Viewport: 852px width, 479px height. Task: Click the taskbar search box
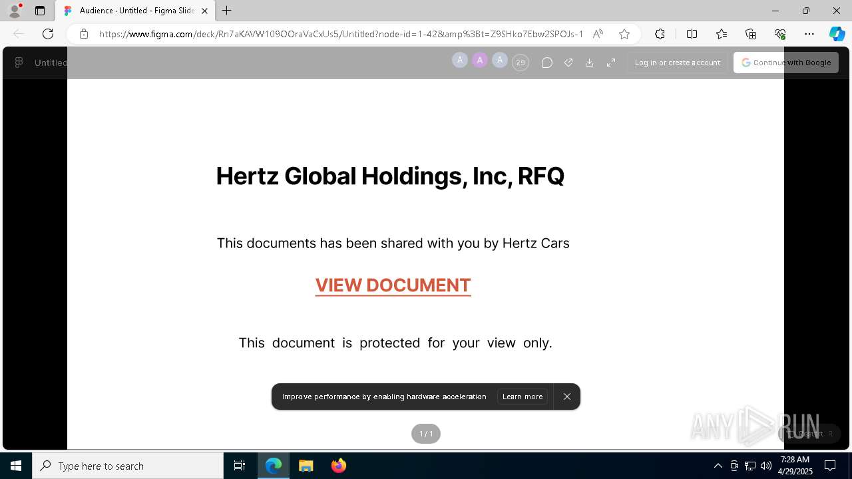(x=128, y=466)
